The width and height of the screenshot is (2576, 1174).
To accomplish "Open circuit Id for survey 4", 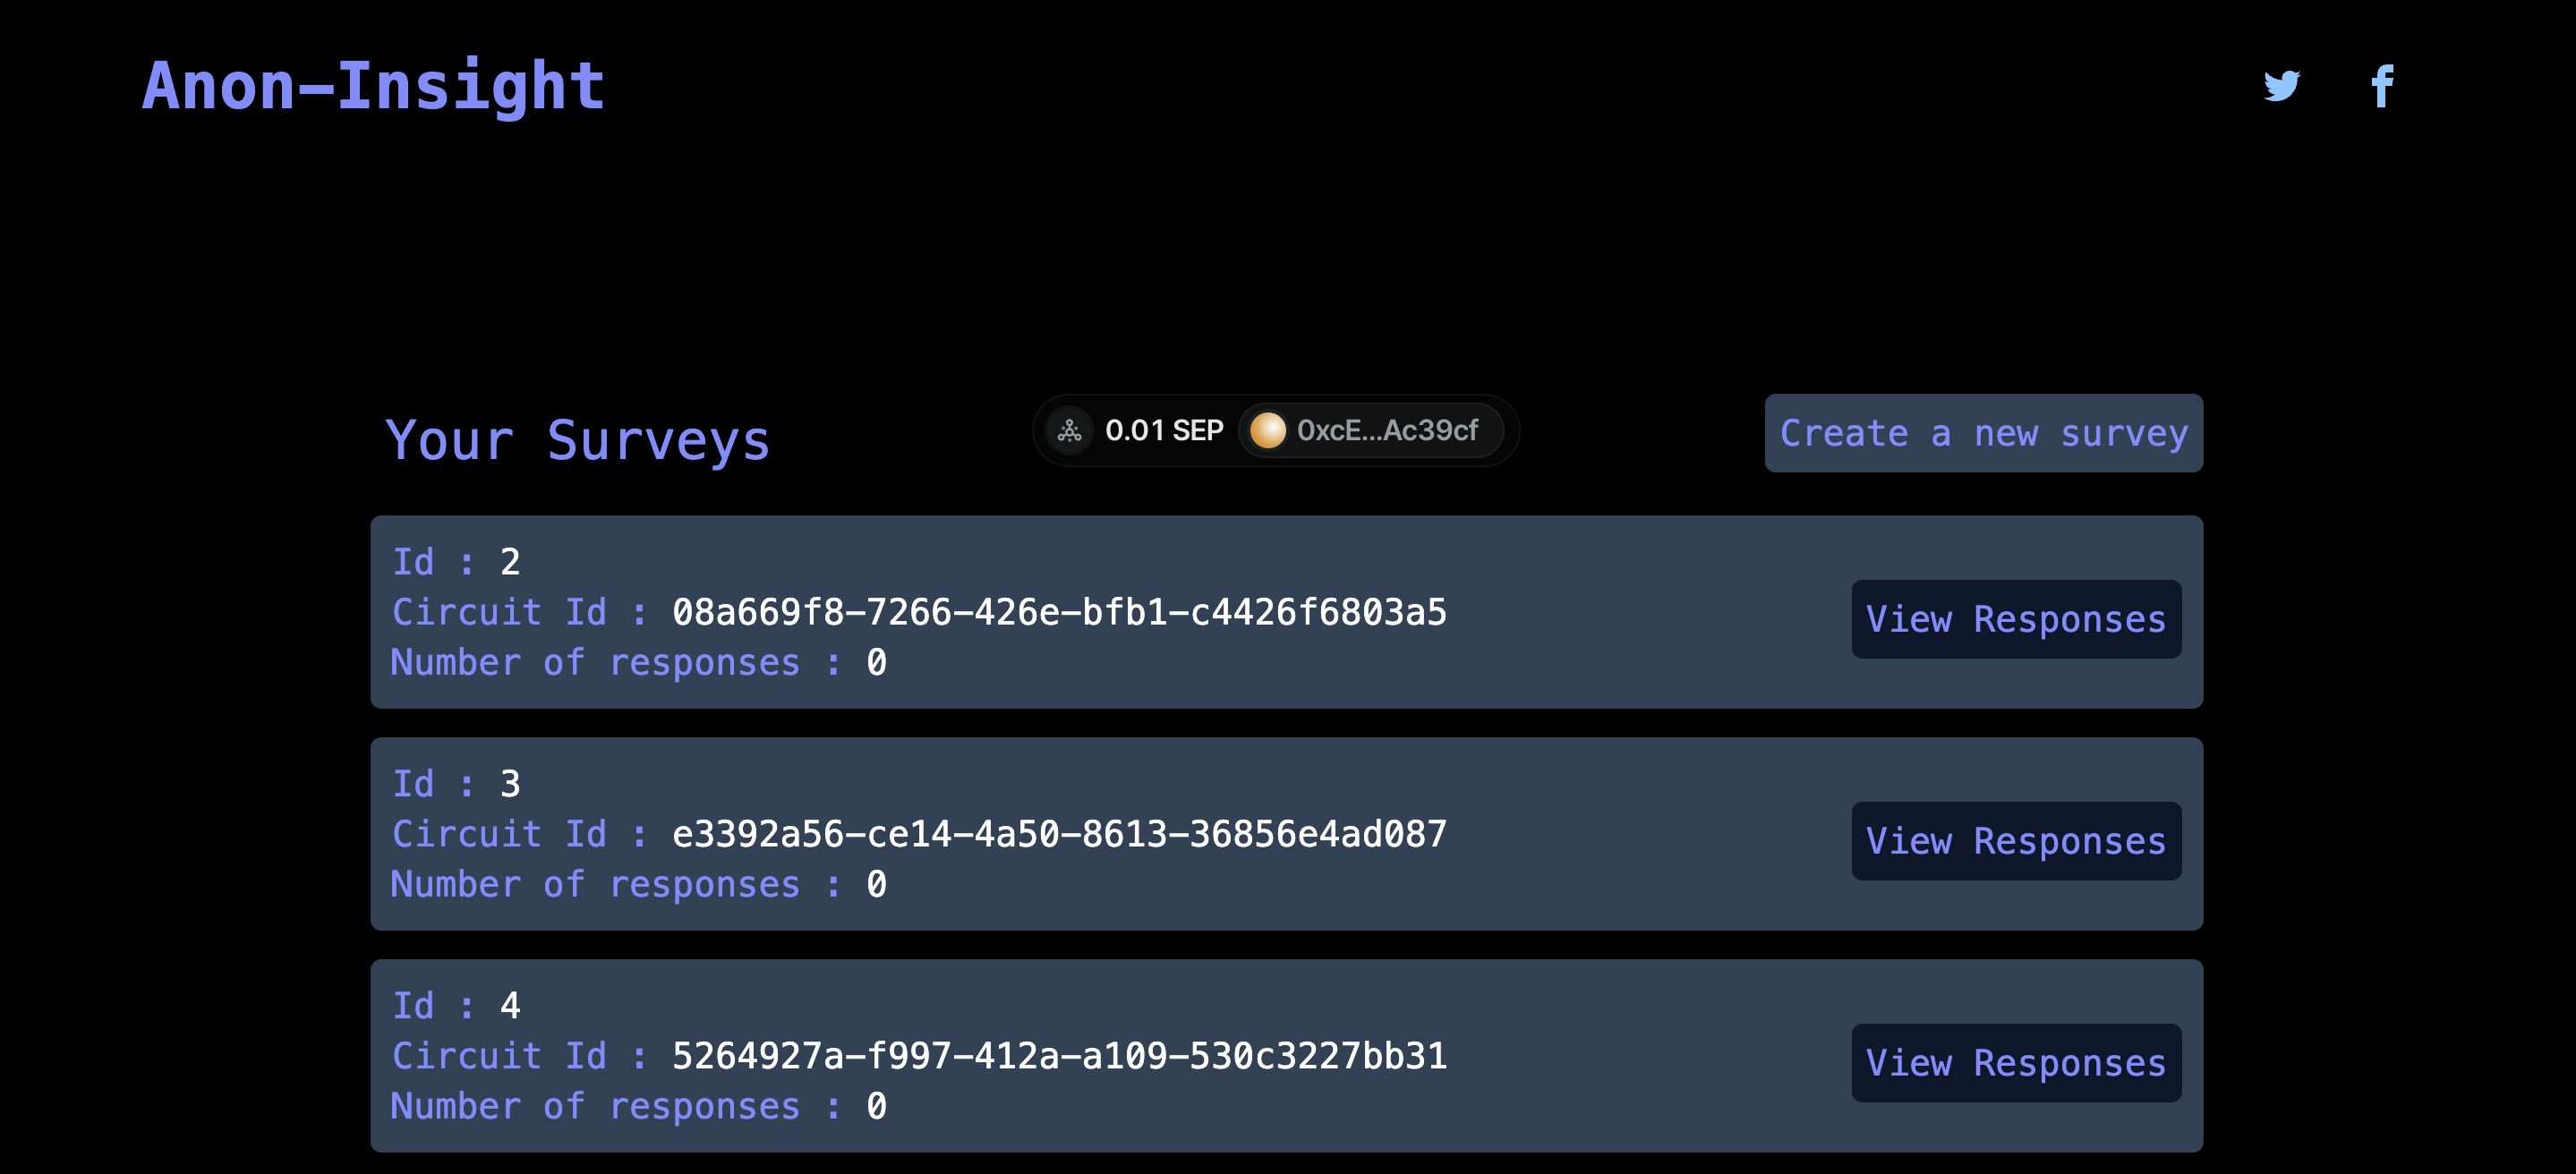I will point(1060,1058).
